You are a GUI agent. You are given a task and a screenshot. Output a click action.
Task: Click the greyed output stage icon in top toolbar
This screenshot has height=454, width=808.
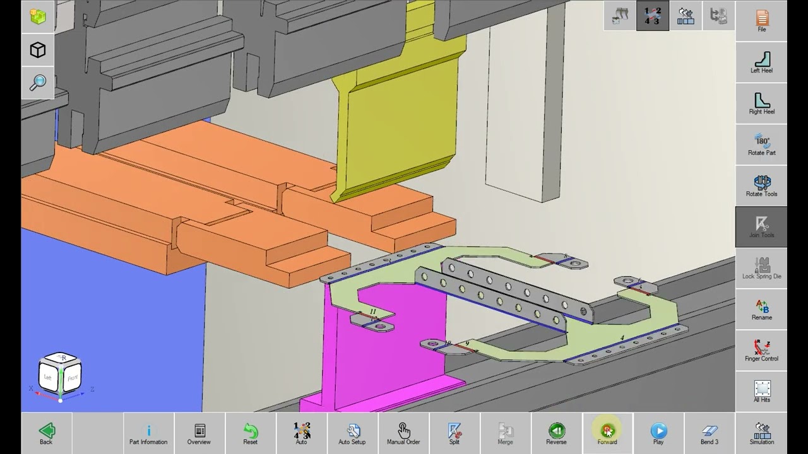tap(718, 16)
